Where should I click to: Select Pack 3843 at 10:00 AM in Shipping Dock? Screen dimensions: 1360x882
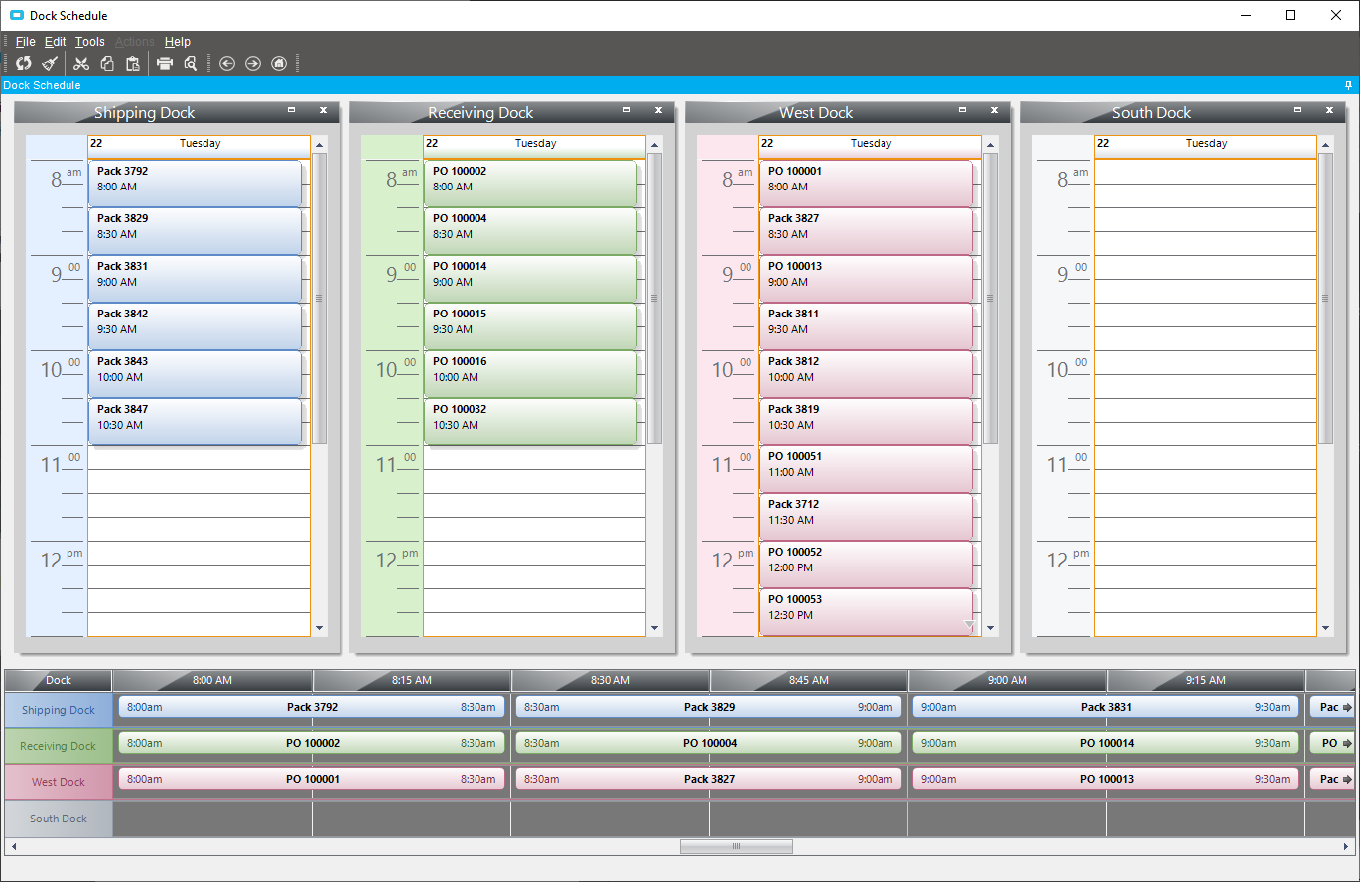[x=195, y=374]
